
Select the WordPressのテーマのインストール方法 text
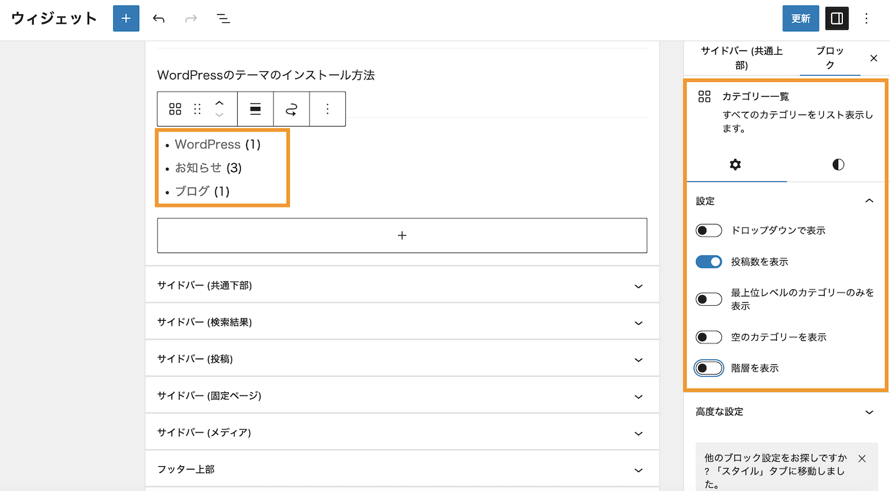(266, 75)
